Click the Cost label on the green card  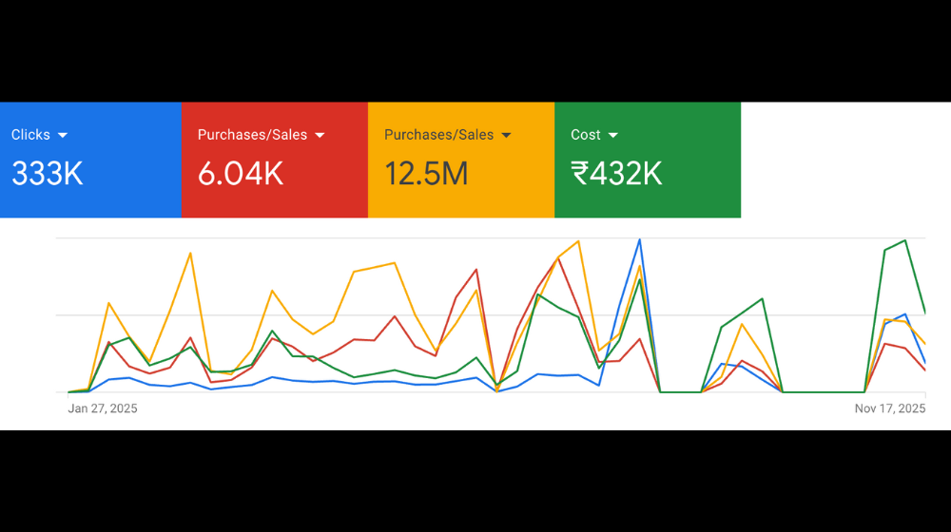[x=586, y=135]
